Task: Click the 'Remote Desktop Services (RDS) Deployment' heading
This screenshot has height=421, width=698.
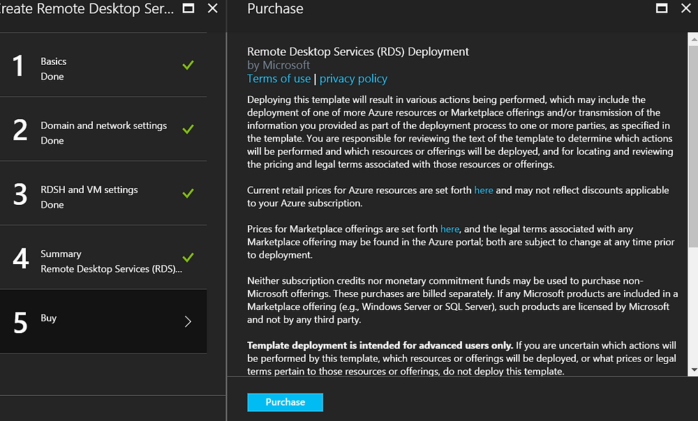Action: tap(358, 52)
